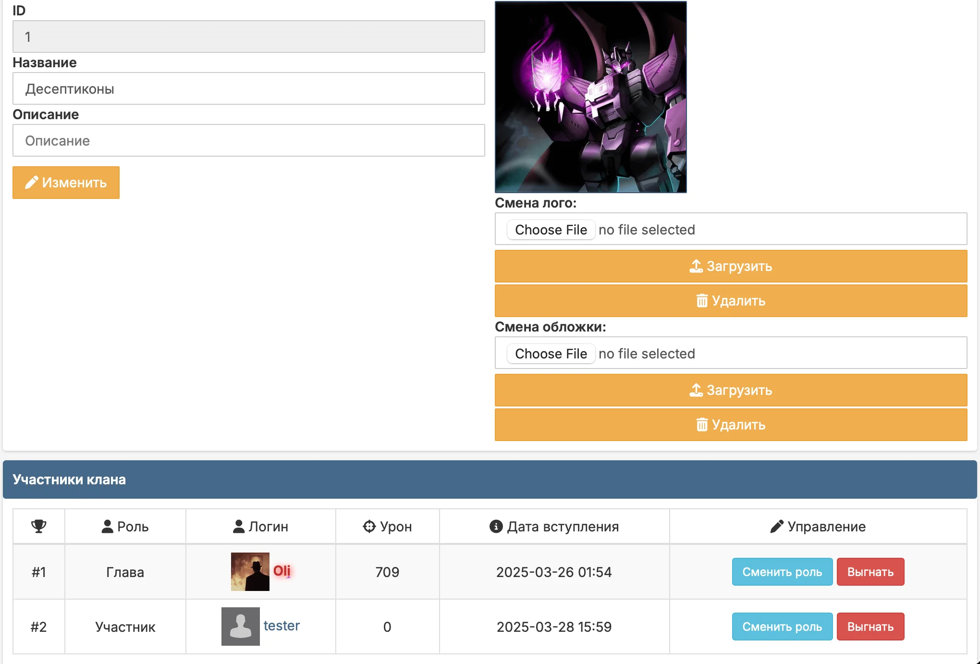Delete the logo with Удалить under Смена лого

(x=731, y=301)
